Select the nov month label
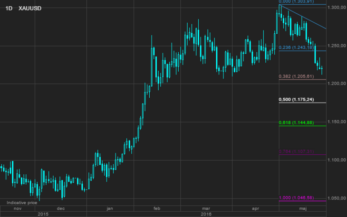The width and height of the screenshot is (347, 217). [18, 208]
